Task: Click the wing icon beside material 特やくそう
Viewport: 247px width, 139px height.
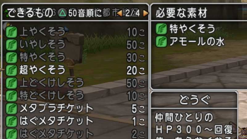Action: [161, 29]
